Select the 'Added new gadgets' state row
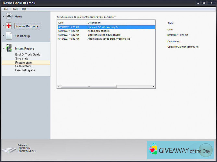The height and width of the screenshot is (162, 217). tap(97, 31)
